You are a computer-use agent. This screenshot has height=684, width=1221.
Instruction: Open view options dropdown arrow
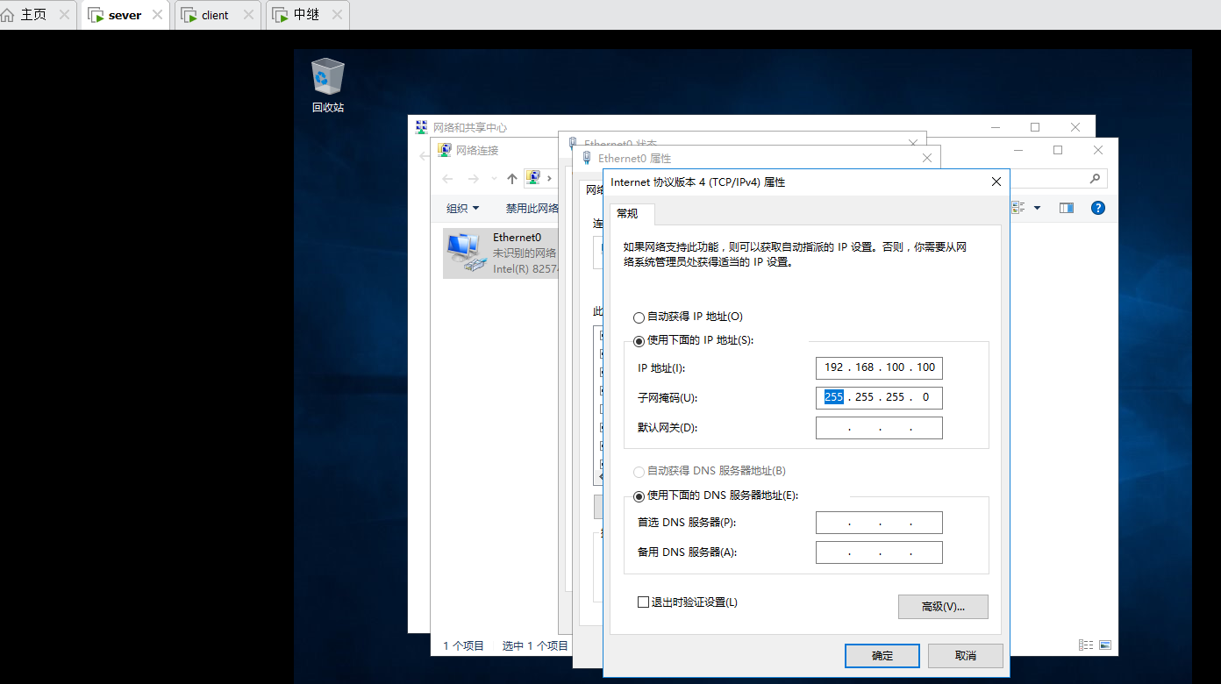[x=1037, y=208]
